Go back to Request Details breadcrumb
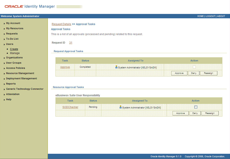 point(61,24)
